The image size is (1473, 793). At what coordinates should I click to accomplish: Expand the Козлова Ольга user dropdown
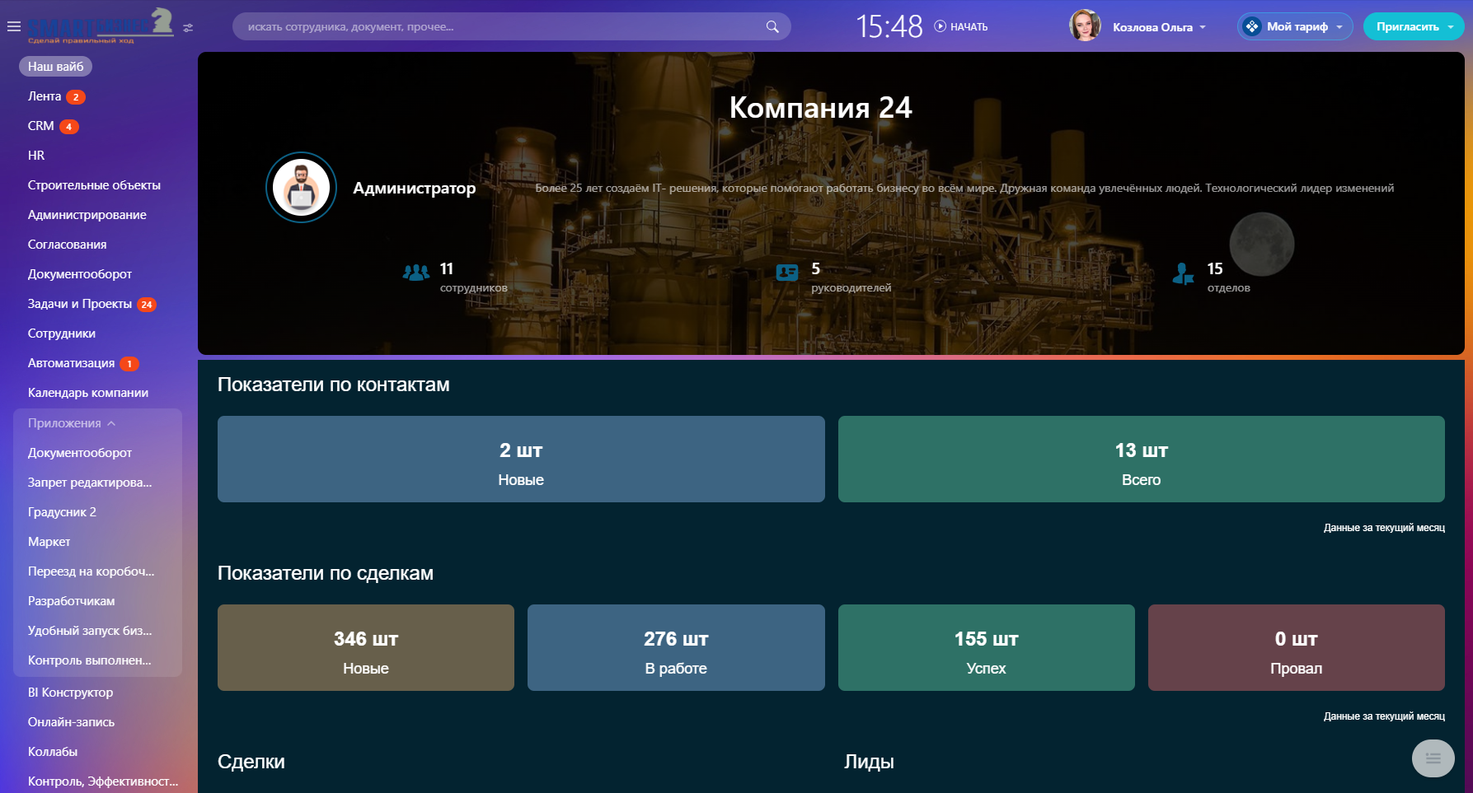pos(1203,27)
